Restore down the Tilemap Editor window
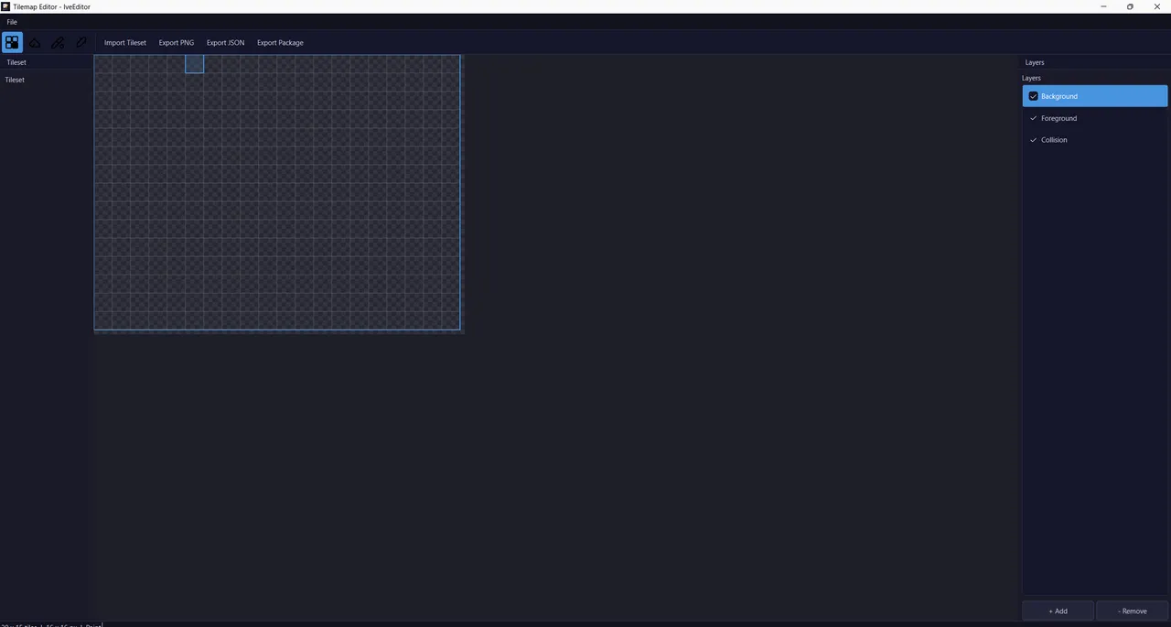 1130,6
